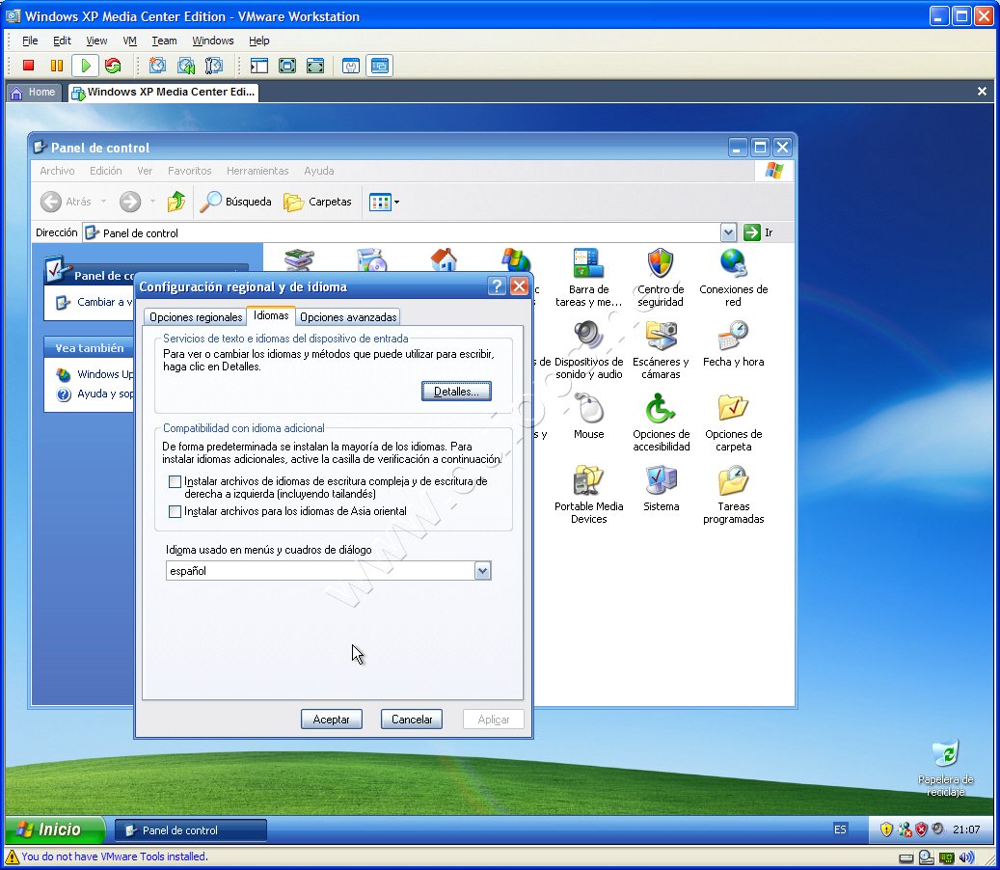
Task: Check Instalar archivos para idiomas de Asia oriental
Action: (175, 511)
